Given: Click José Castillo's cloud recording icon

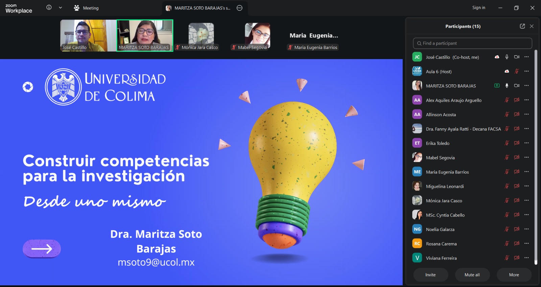Looking at the screenshot, I should (x=497, y=57).
